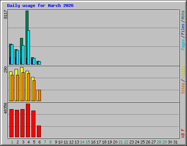The width and height of the screenshot is (187, 146).
Task: Click the tallest red kilobytes bar, day 4
Action: [x=28, y=120]
